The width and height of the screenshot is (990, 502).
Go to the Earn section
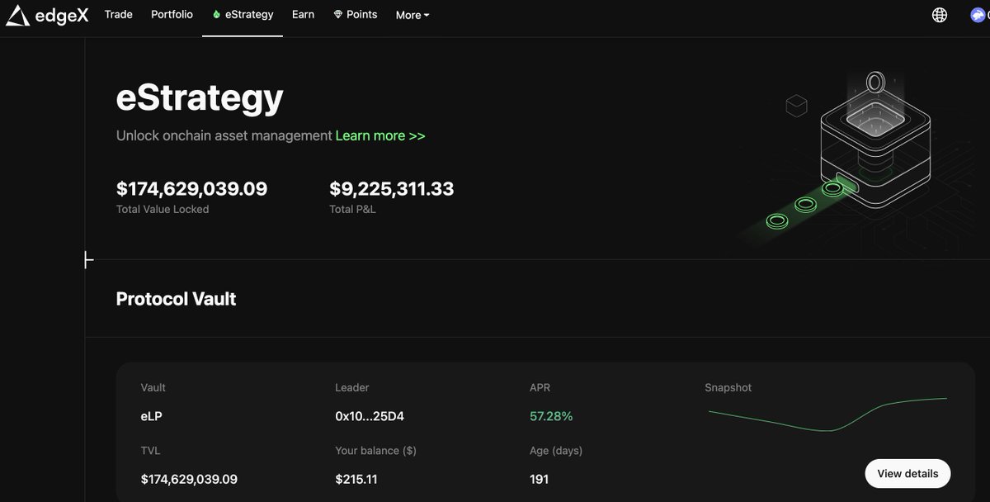[x=303, y=14]
